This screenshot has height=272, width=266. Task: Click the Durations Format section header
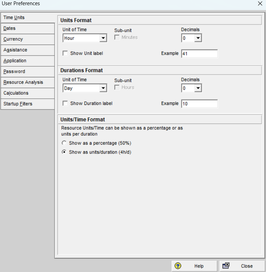click(x=160, y=70)
